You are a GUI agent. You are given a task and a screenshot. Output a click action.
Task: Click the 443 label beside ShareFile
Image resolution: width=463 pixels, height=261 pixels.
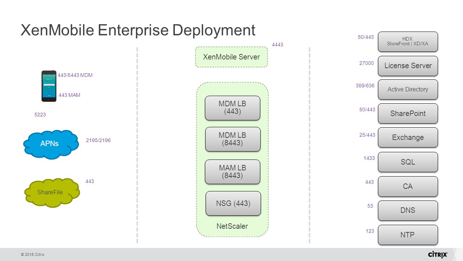(x=90, y=181)
